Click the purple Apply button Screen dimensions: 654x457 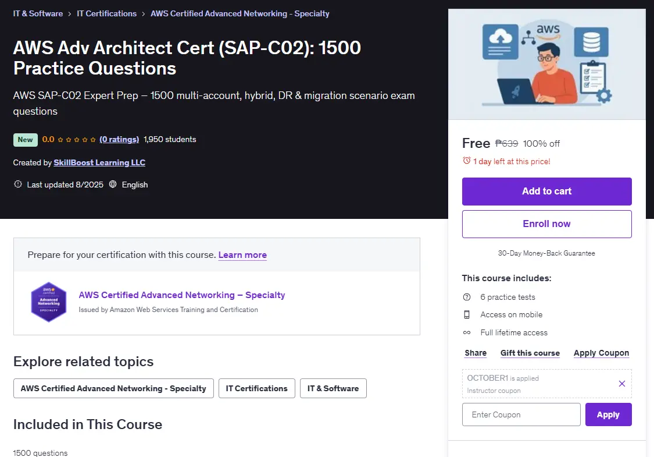608,415
